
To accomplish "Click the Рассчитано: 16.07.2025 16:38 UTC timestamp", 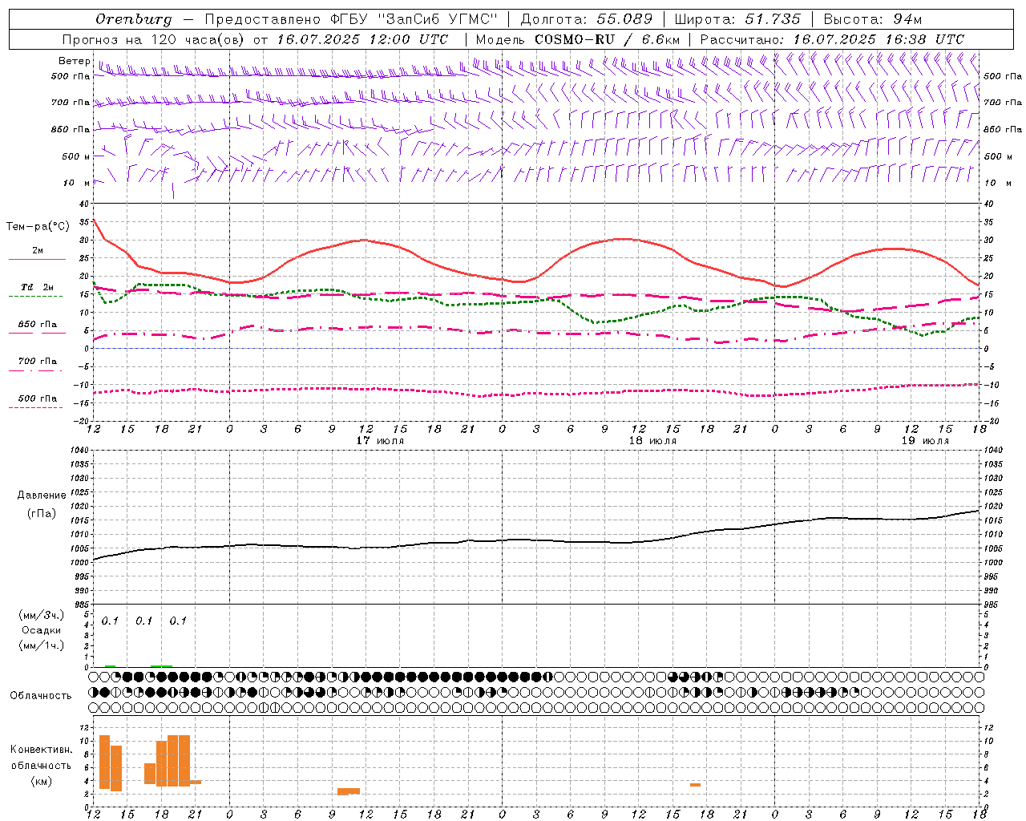I will click(x=832, y=39).
